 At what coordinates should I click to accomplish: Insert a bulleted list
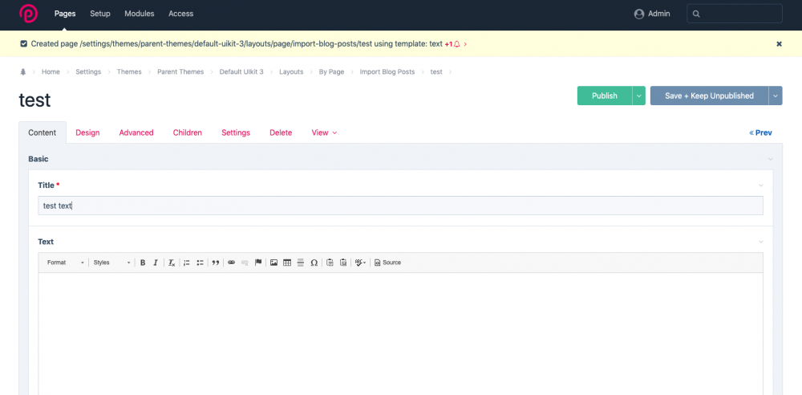200,263
